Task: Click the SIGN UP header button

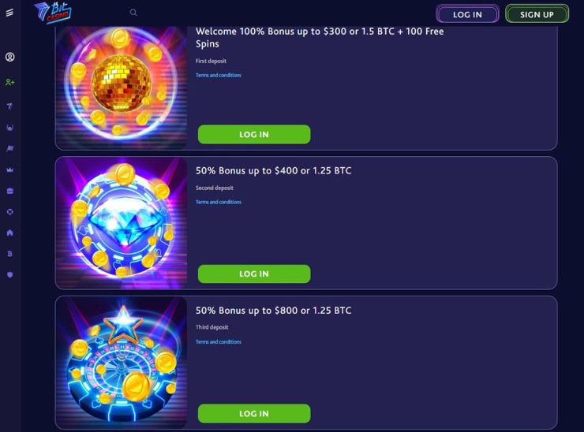Action: (537, 14)
